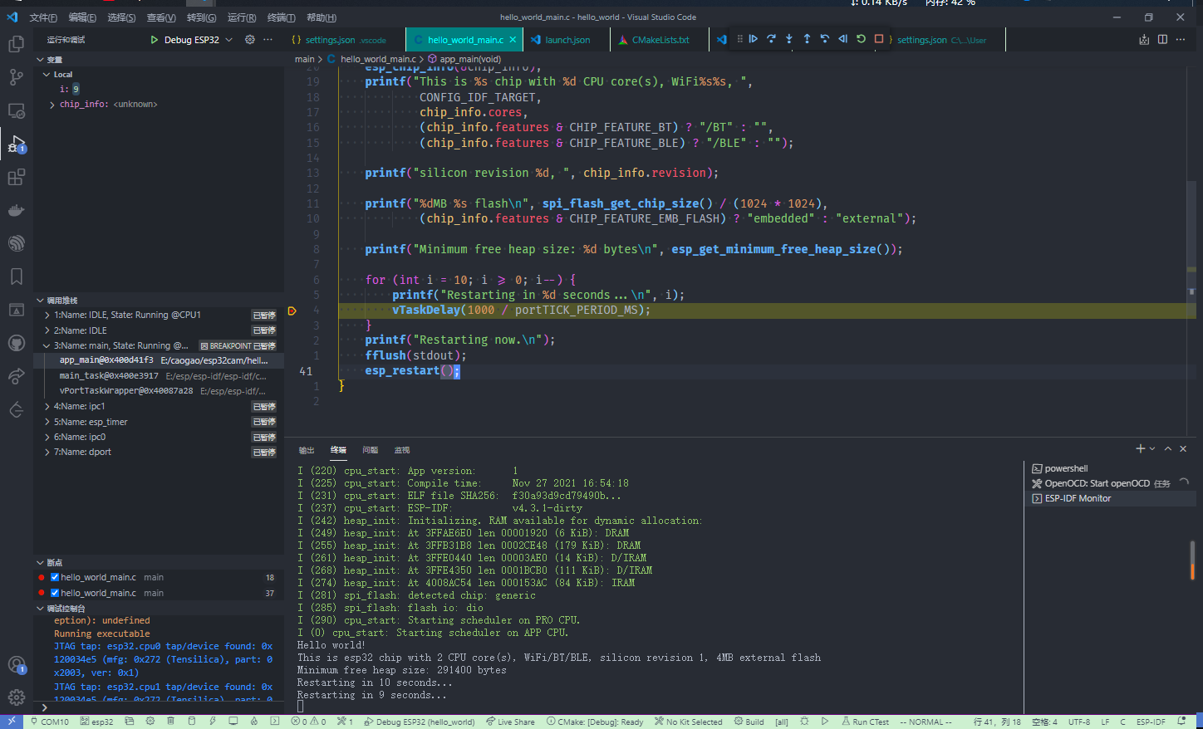Expand thread 5:Name: esp_timer
Viewport: 1203px width, 729px height.
pos(47,422)
